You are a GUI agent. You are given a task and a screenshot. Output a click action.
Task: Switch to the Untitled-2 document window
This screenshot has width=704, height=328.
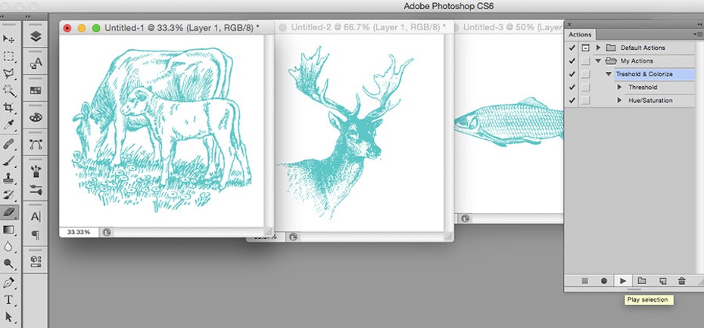[356, 26]
